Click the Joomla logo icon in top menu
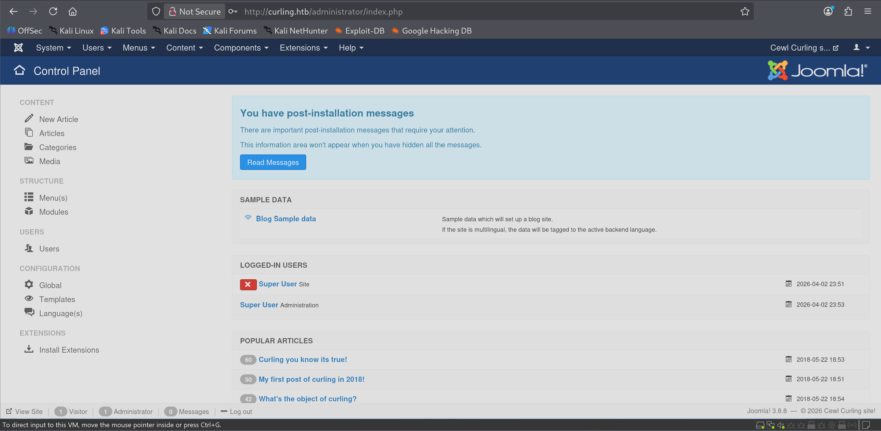Screen dimensions: 881x431 point(19,47)
